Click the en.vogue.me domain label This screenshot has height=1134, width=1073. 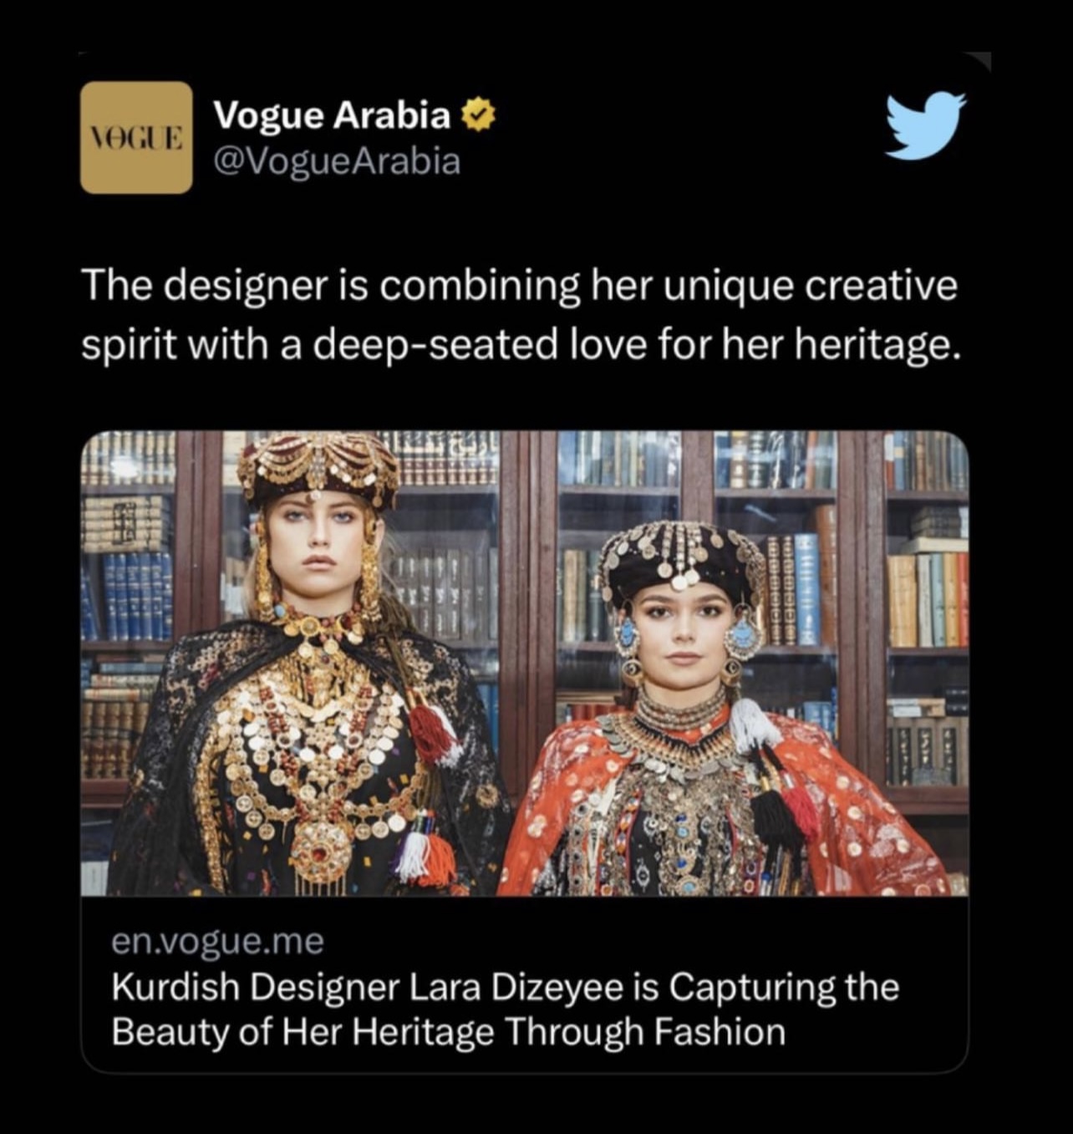click(217, 942)
